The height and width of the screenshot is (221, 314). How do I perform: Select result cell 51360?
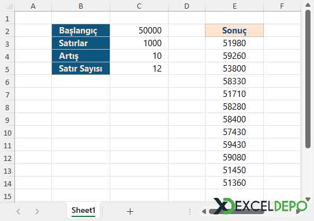(234, 183)
